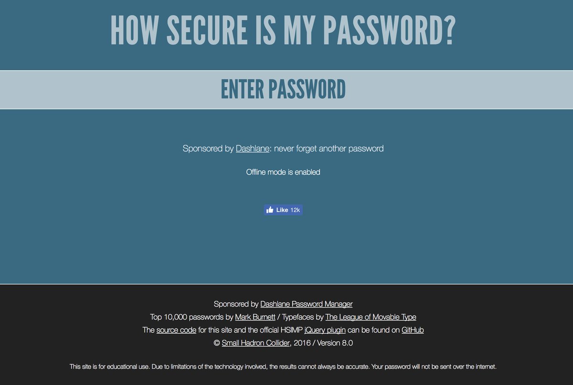
Task: Open The League of Movable Type link
Action: click(371, 317)
